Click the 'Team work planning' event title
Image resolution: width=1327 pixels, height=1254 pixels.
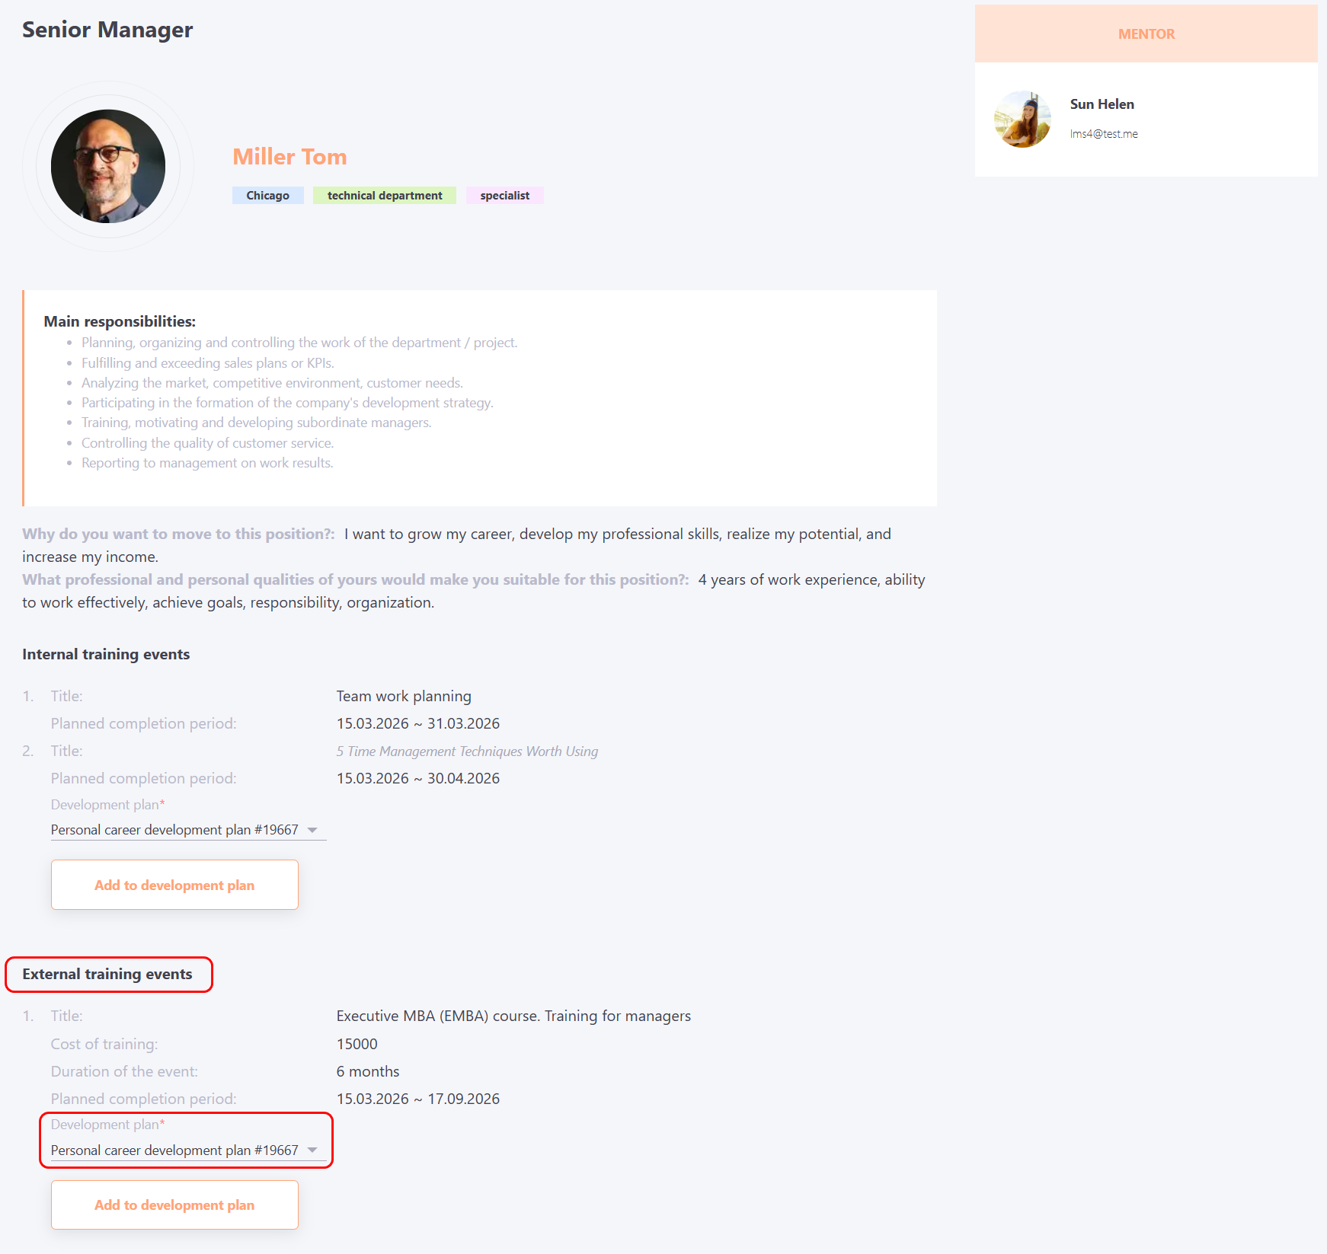coord(404,696)
